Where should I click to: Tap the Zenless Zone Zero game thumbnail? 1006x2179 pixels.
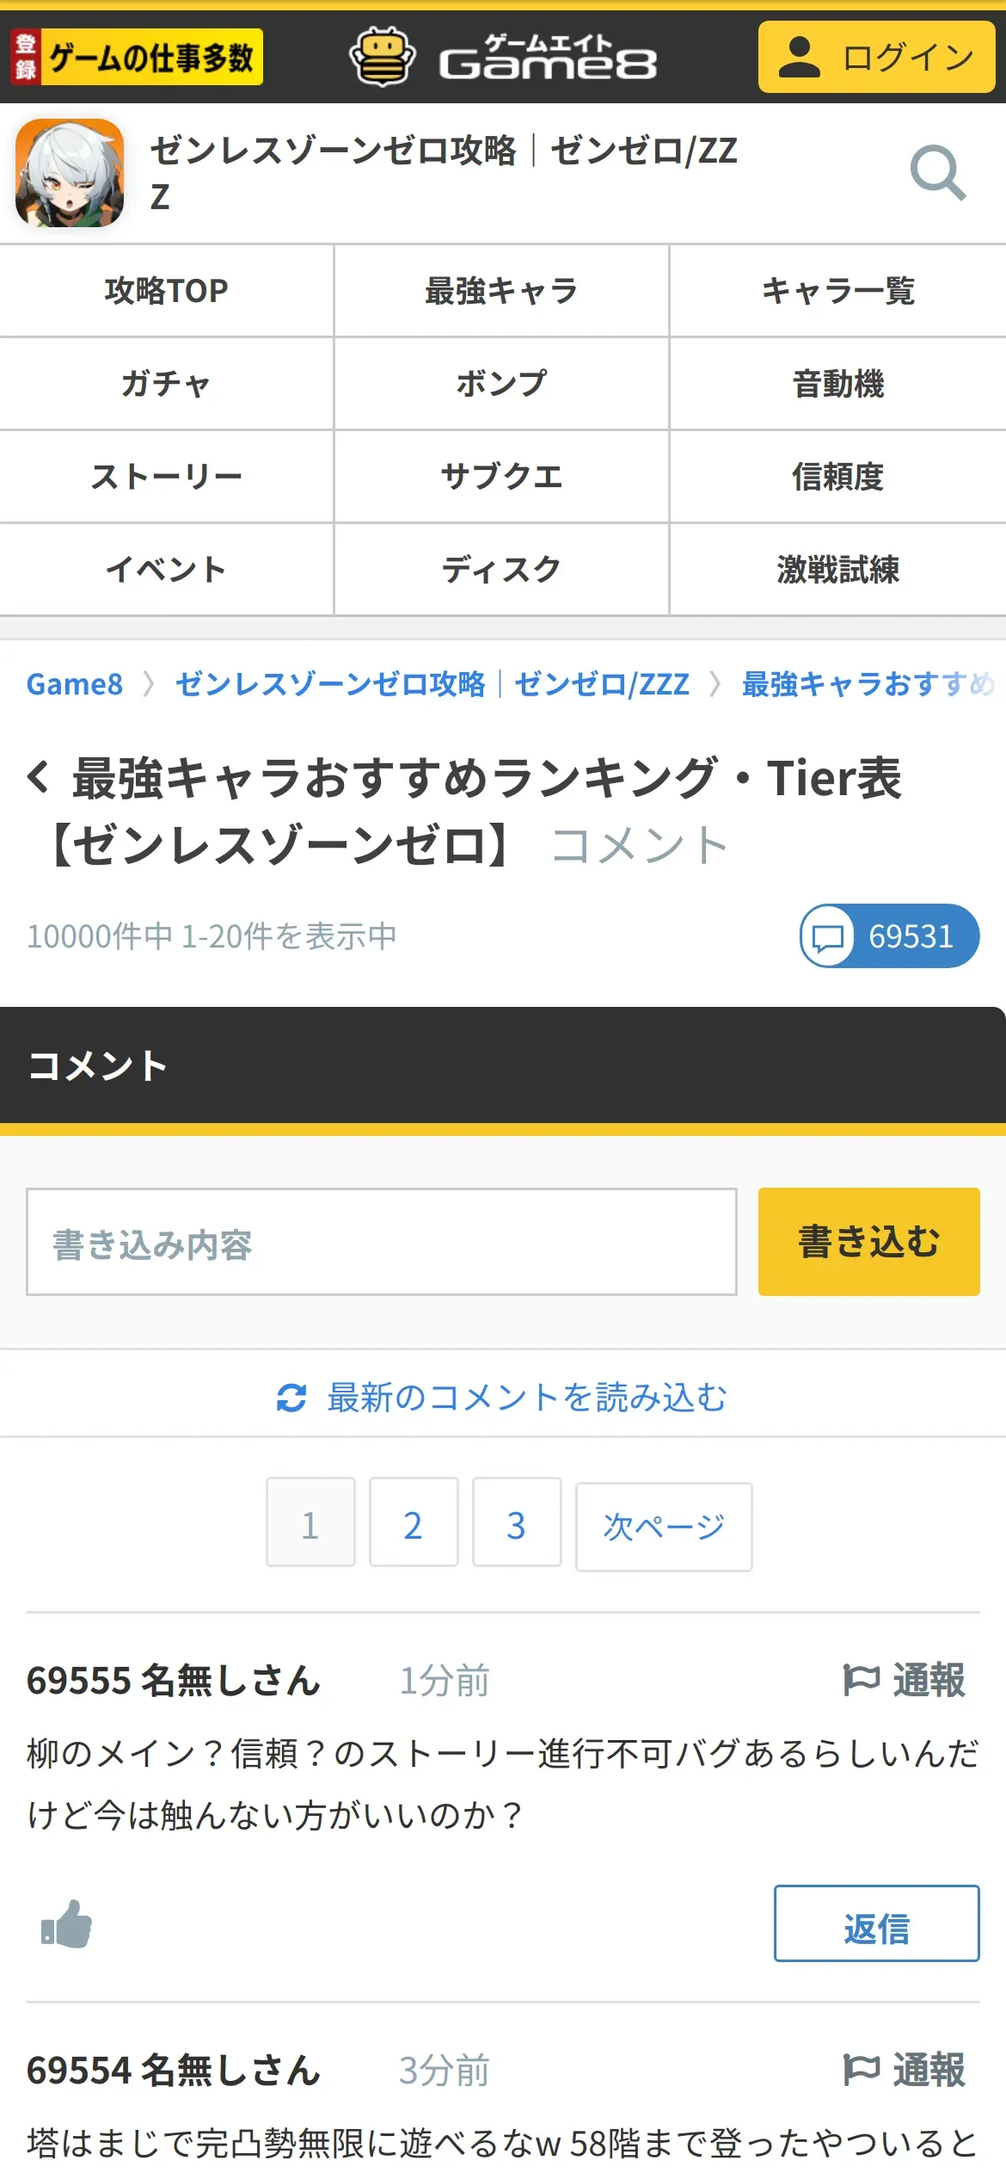point(70,173)
